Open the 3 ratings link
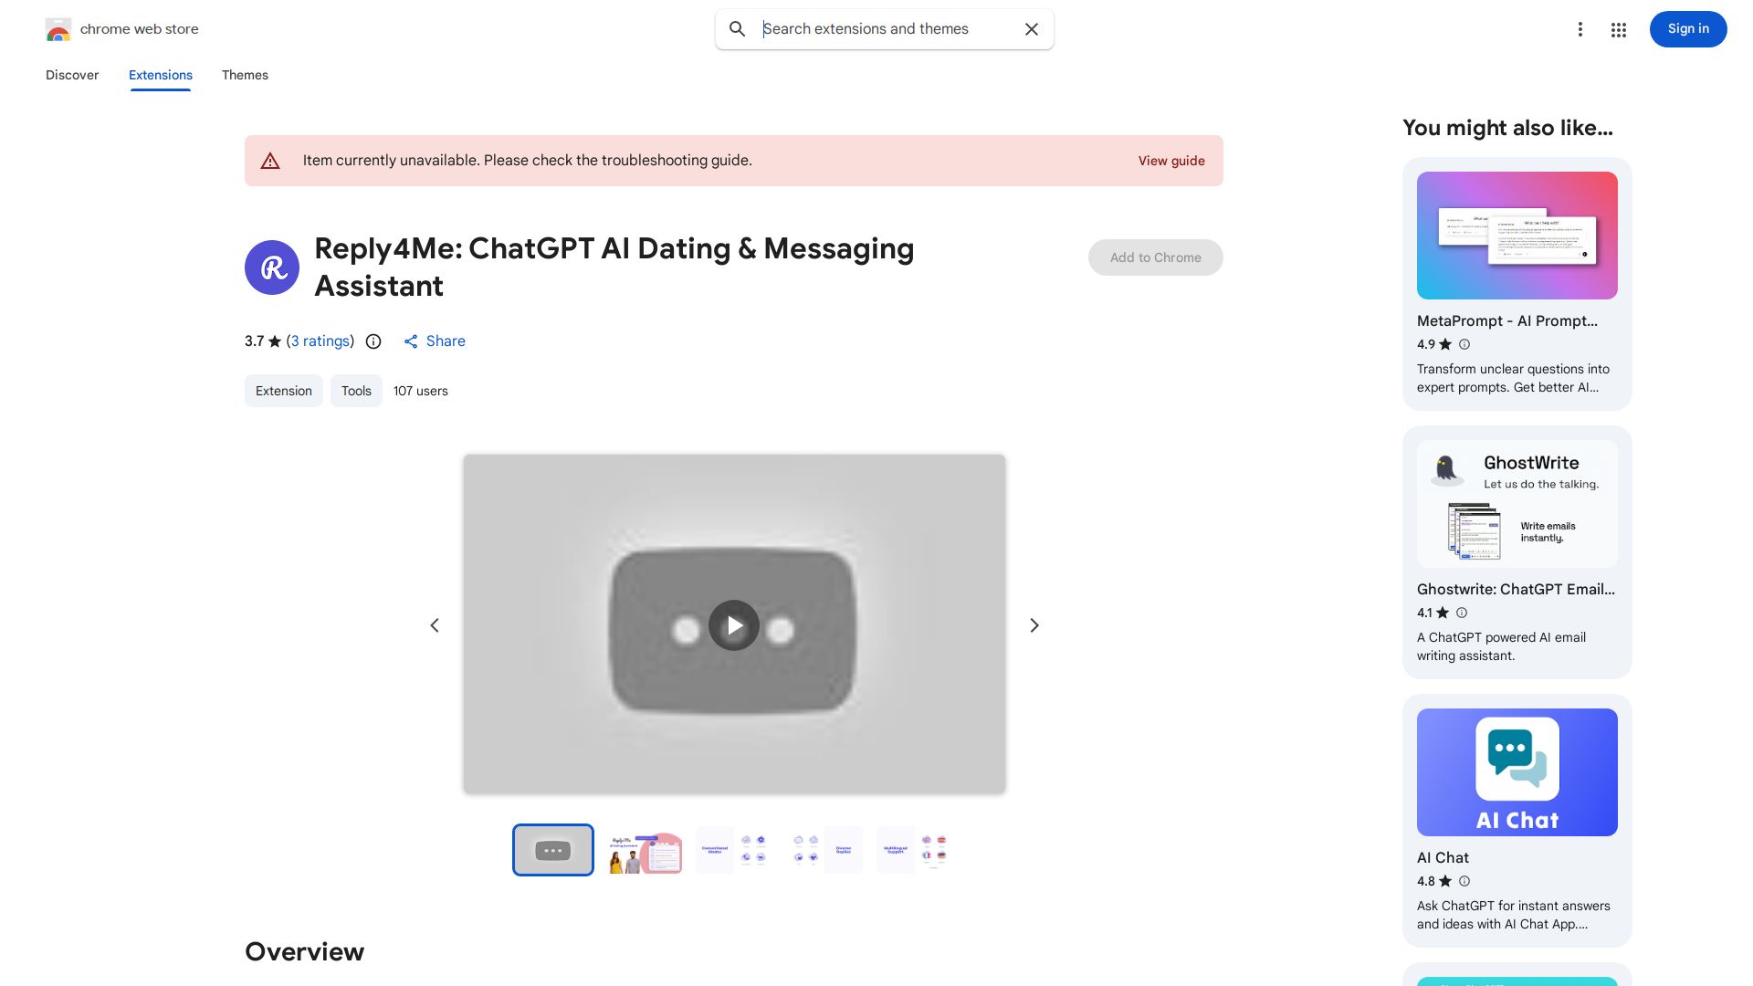The image size is (1753, 986). point(320,341)
